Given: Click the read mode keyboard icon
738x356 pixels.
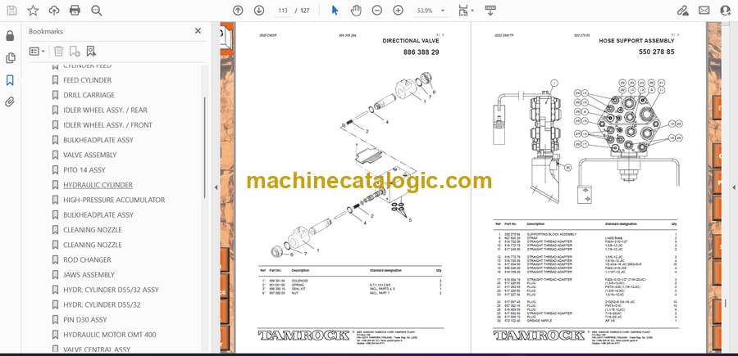Looking at the screenshot, I should [490, 11].
